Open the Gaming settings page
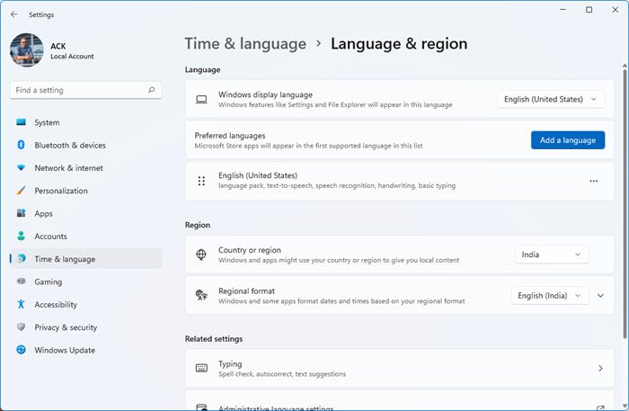Viewport: 629px width, 411px height. 48,281
